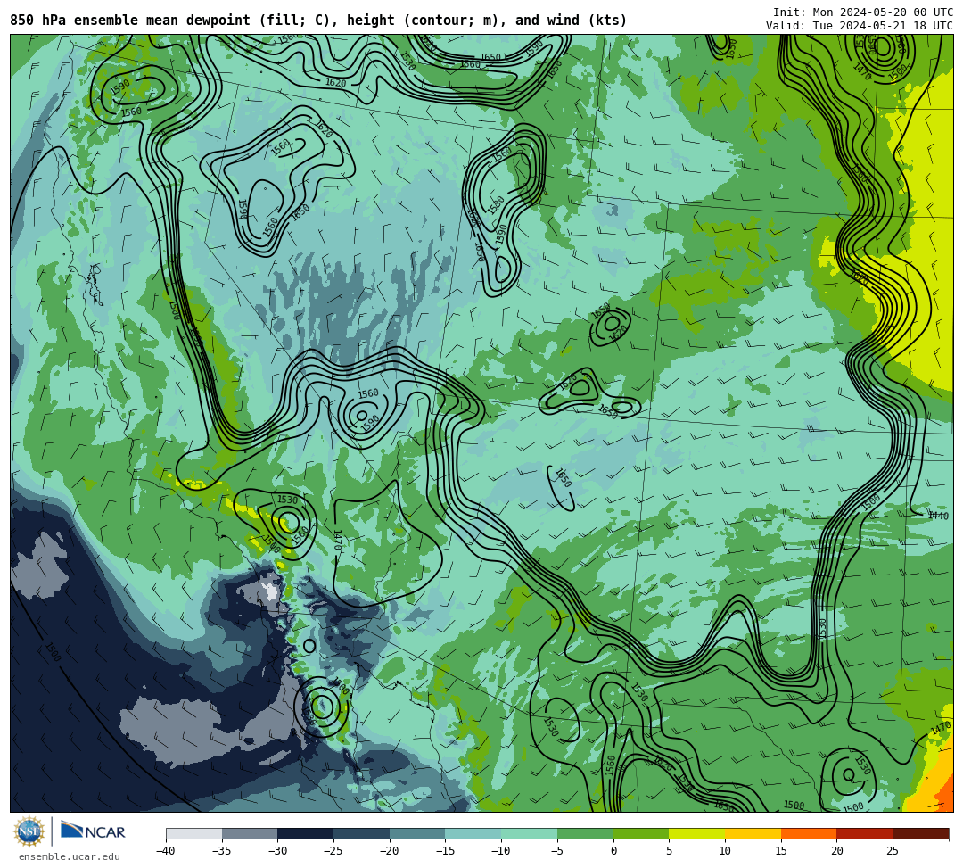Pick the amber 10 to 15 swatch
The height and width of the screenshot is (868, 963).
753,833
